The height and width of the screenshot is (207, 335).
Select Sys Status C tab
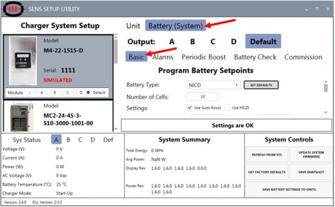pyautogui.click(x=80, y=140)
